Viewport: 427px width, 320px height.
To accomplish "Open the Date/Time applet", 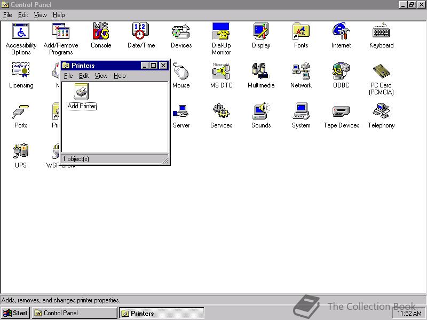I will click(141, 36).
